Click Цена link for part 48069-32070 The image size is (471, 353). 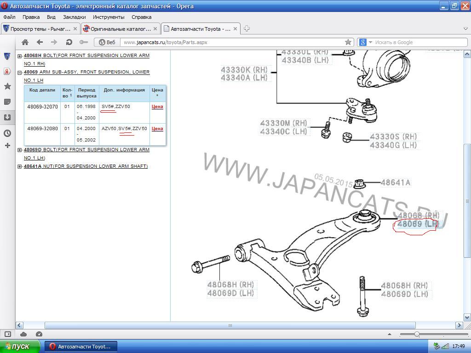157,107
